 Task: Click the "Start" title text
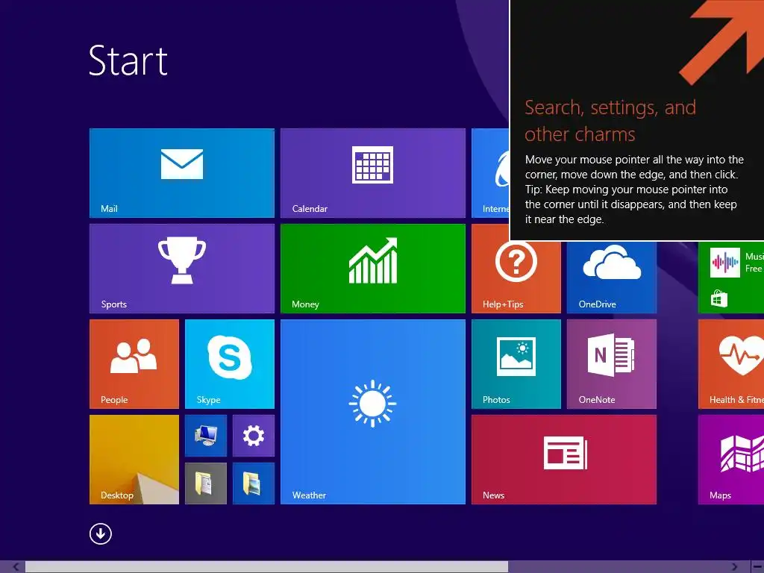tap(128, 61)
